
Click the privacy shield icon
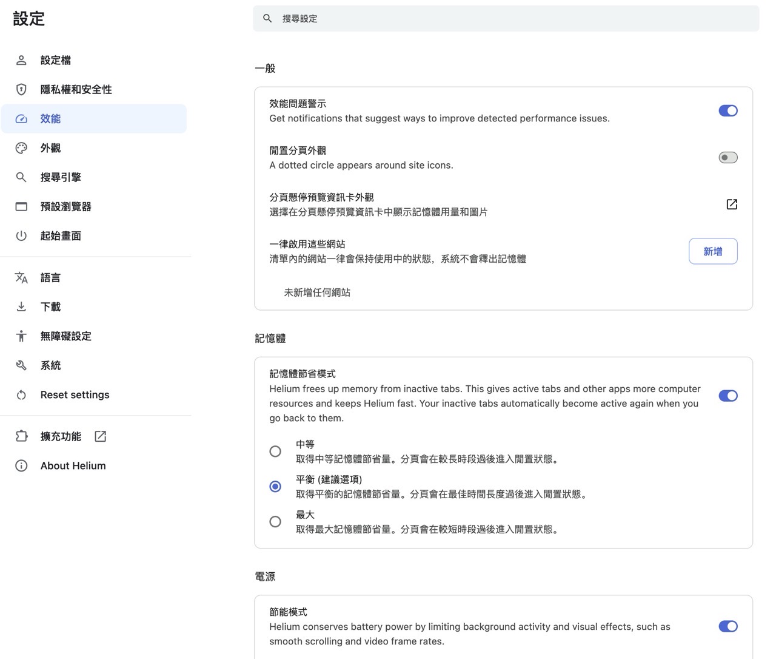click(21, 89)
